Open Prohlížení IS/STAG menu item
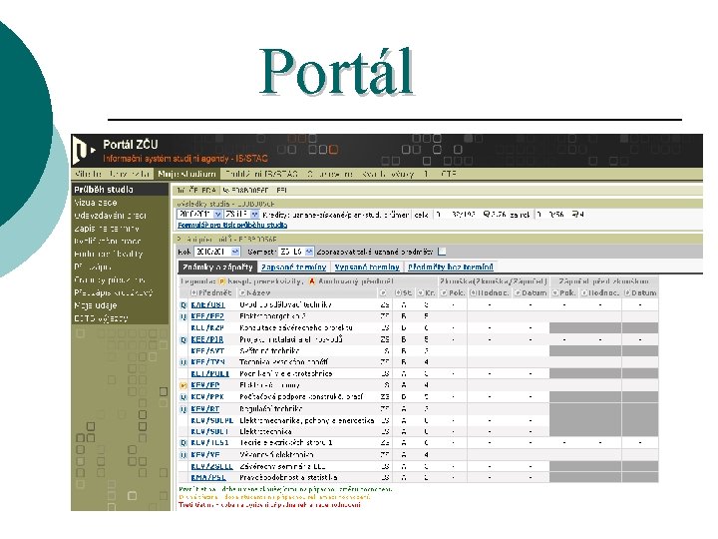This screenshot has height=539, width=718. (262, 174)
